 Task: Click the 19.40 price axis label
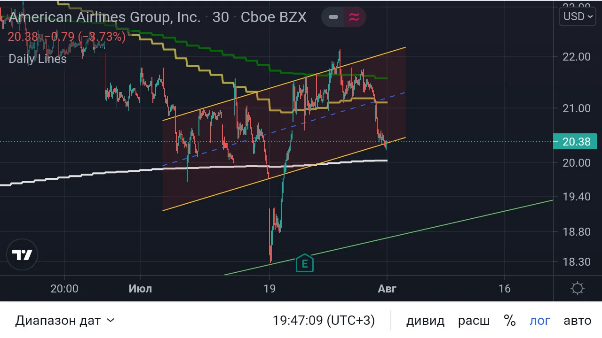click(x=576, y=196)
